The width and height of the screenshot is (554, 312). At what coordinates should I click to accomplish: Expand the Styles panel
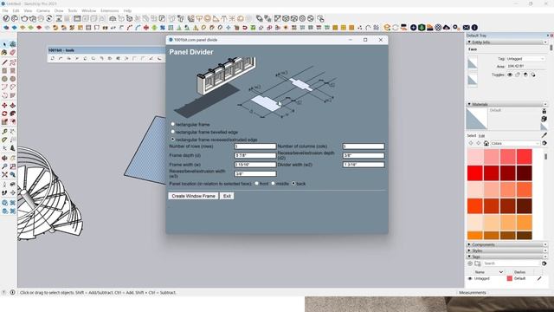469,250
